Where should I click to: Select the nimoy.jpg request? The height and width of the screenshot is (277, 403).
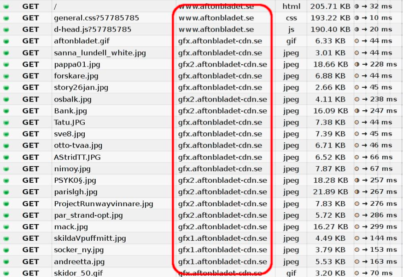[x=72, y=169]
